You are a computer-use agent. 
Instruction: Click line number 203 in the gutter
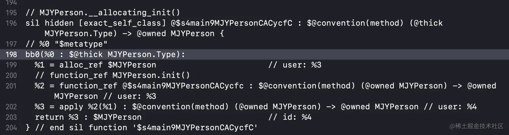11,117
